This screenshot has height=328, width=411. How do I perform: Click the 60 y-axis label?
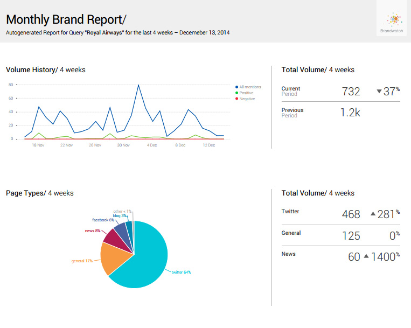pyautogui.click(x=11, y=98)
